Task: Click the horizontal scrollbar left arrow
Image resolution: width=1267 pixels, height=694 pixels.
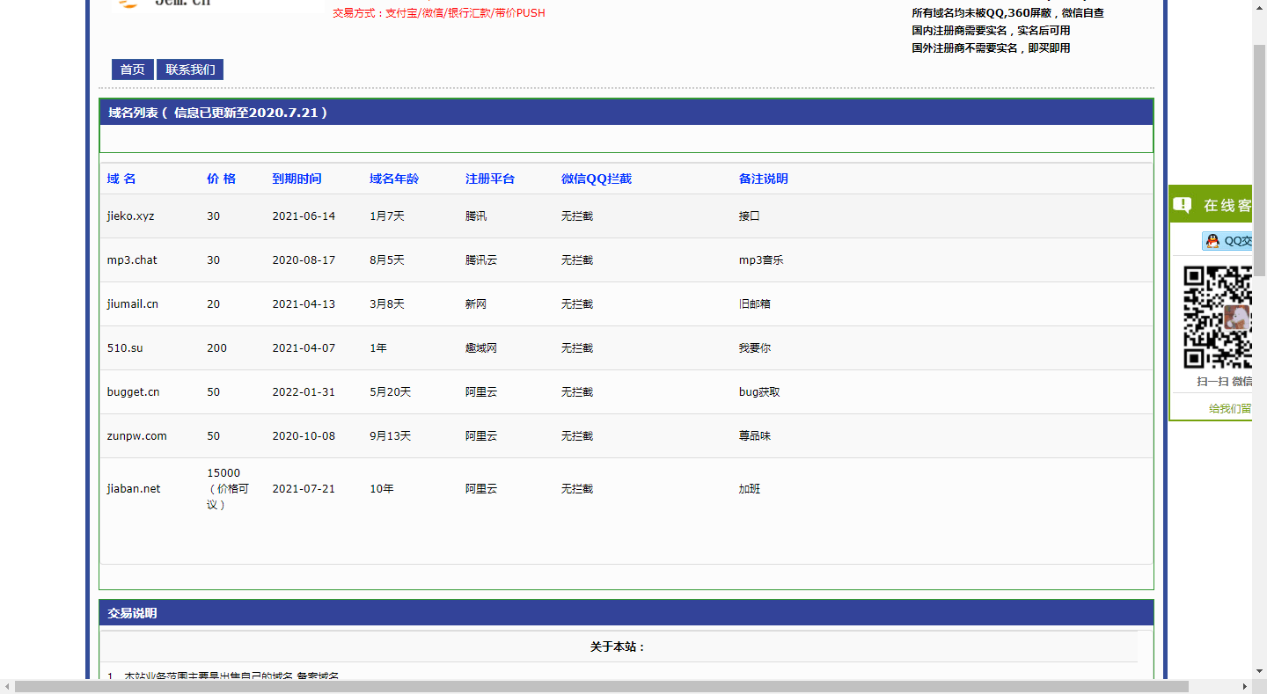Action: click(x=7, y=686)
